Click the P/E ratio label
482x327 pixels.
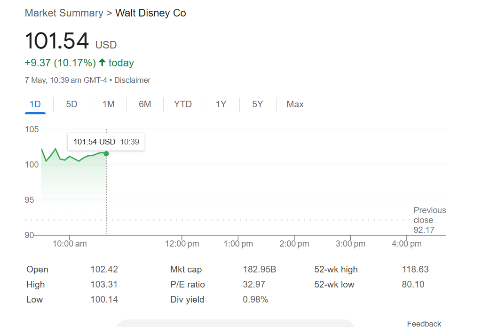(x=188, y=284)
